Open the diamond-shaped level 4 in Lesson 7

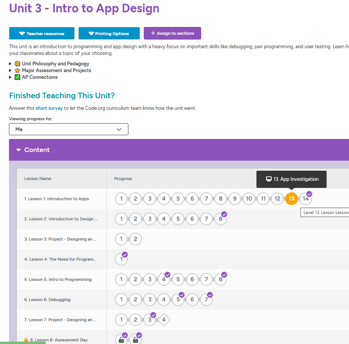pyautogui.click(x=164, y=320)
